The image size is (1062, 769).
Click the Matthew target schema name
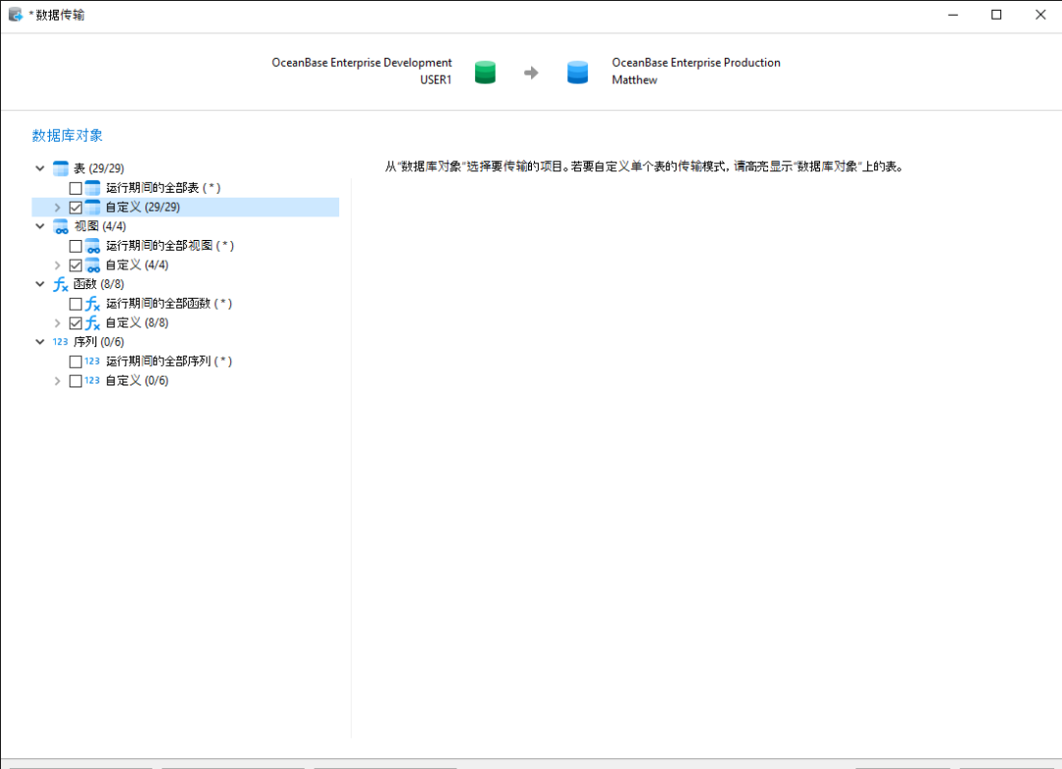click(634, 80)
